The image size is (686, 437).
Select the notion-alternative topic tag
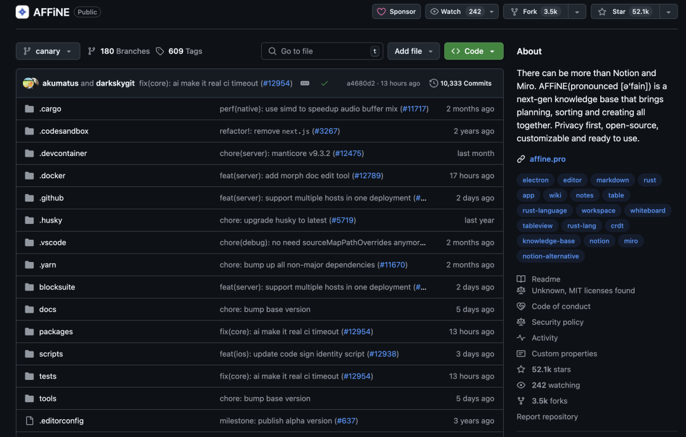[550, 256]
